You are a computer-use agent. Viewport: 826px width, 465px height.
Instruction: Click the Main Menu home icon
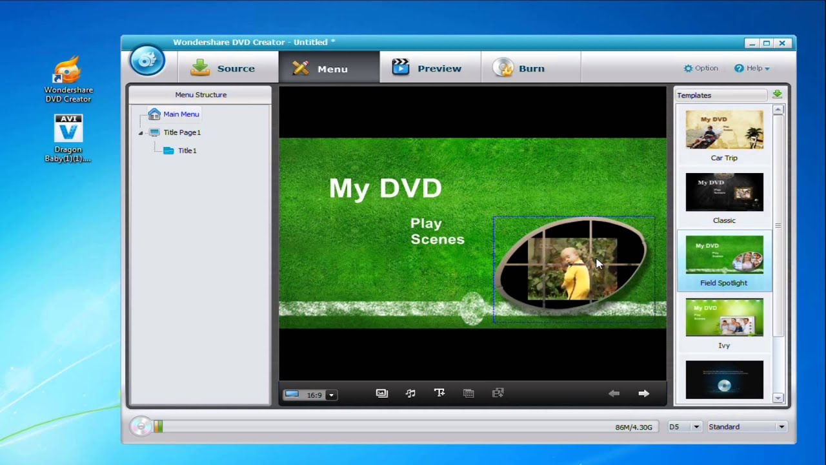click(x=154, y=114)
